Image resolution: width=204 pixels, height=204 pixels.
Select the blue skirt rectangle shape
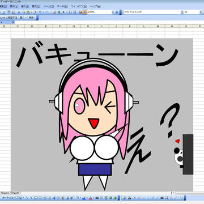(x=95, y=169)
